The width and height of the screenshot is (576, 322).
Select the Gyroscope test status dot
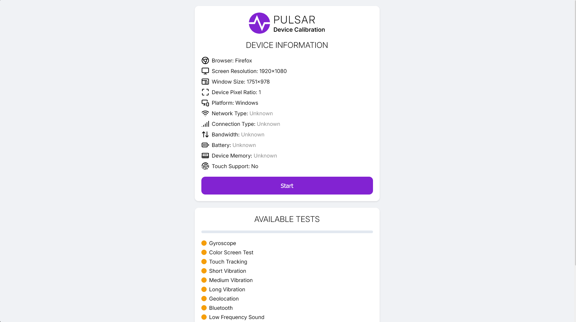[204, 243]
